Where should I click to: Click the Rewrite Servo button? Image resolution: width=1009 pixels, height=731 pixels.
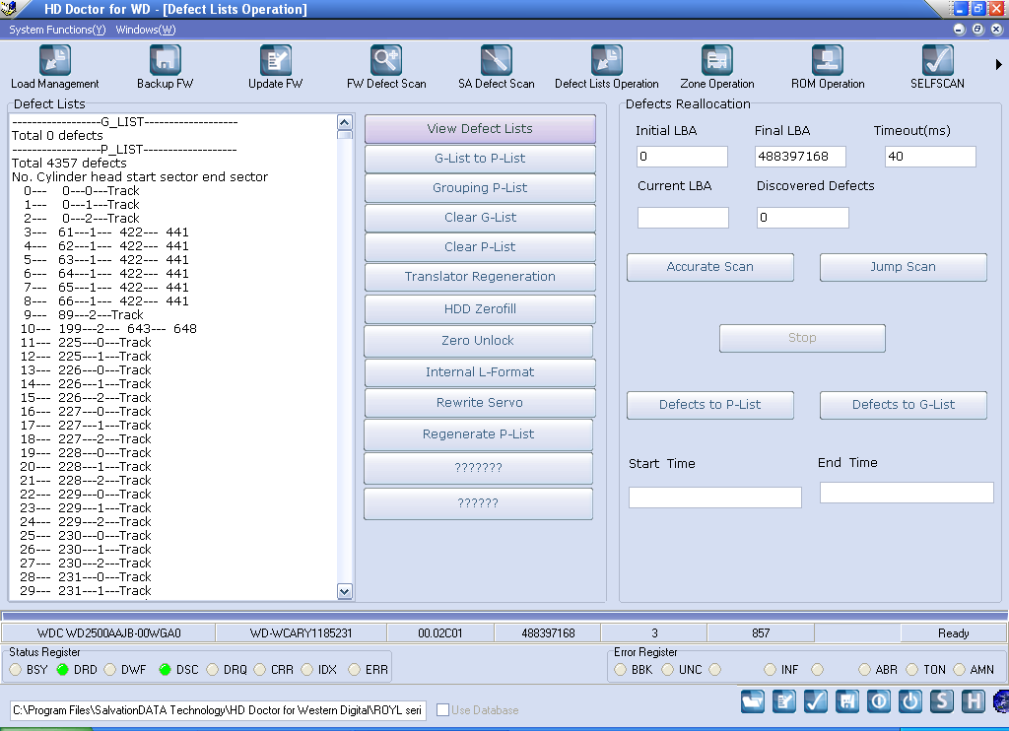pos(480,403)
